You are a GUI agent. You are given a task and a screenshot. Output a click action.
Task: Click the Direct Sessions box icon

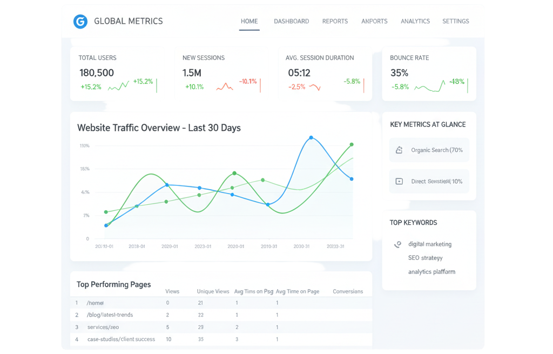(399, 182)
